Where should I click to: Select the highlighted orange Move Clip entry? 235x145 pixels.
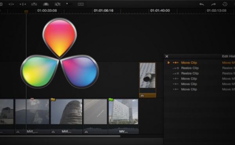click(189, 63)
